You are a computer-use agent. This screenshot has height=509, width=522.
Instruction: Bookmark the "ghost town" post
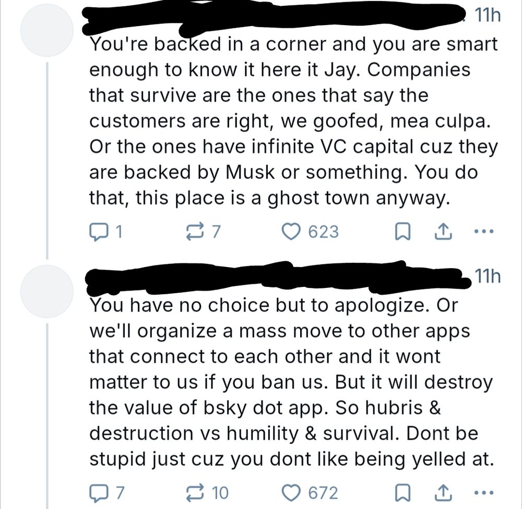[401, 231]
